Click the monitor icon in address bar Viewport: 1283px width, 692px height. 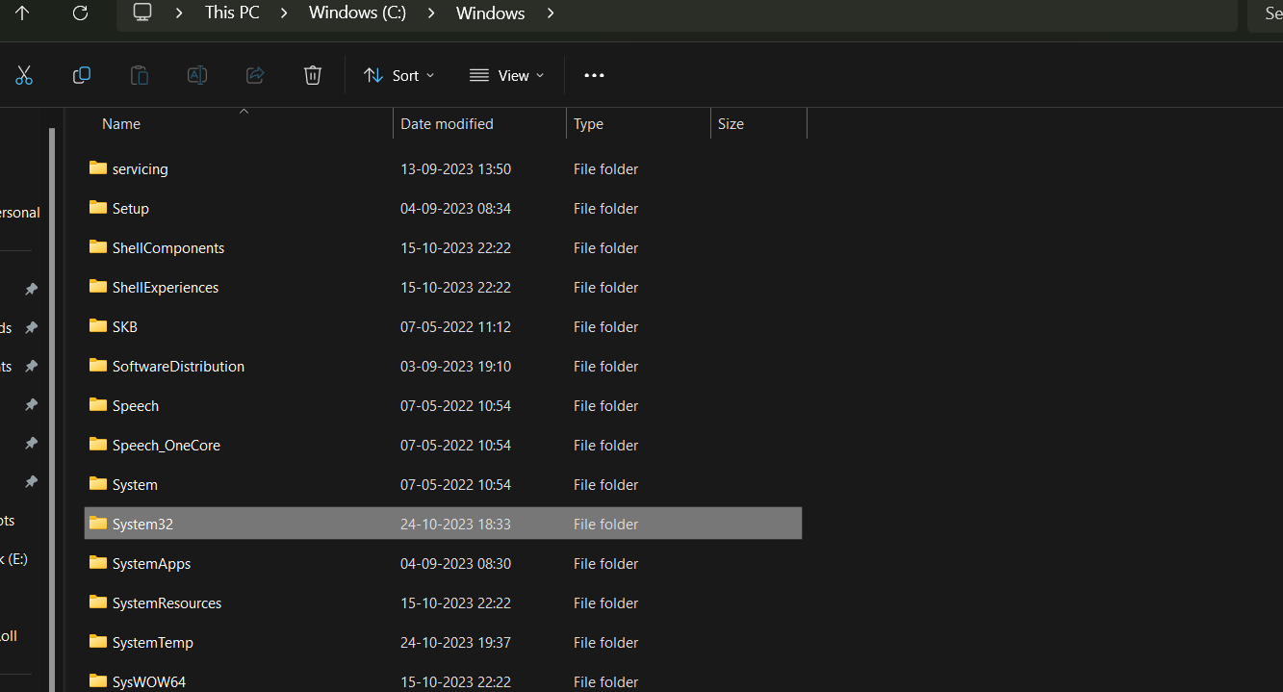(x=142, y=13)
